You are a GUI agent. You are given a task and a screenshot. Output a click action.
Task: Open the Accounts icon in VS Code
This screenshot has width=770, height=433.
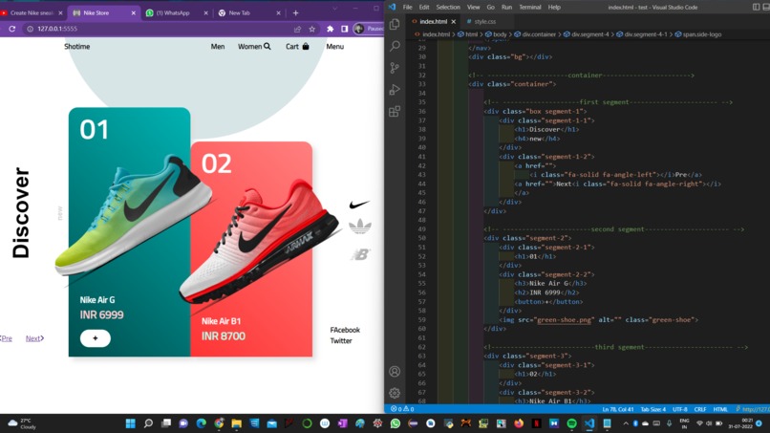[x=395, y=371]
